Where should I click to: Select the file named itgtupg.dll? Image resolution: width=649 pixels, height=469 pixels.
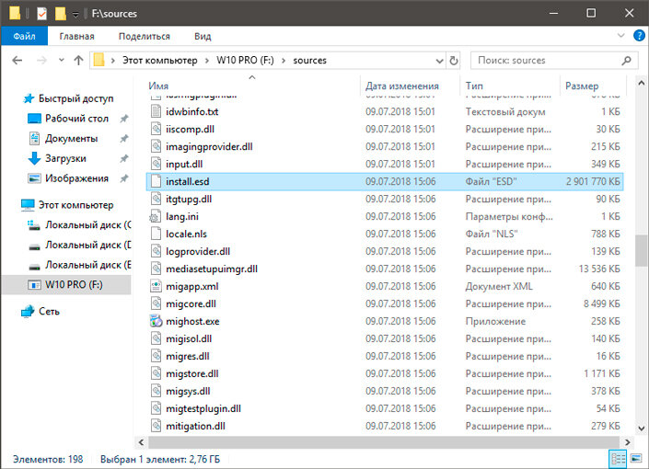[189, 199]
